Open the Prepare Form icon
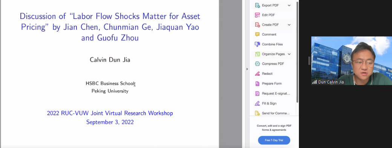The width and height of the screenshot is (392, 148). pyautogui.click(x=257, y=84)
